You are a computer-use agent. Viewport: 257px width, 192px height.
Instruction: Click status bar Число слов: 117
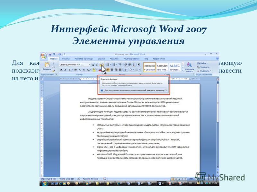pos(67,179)
